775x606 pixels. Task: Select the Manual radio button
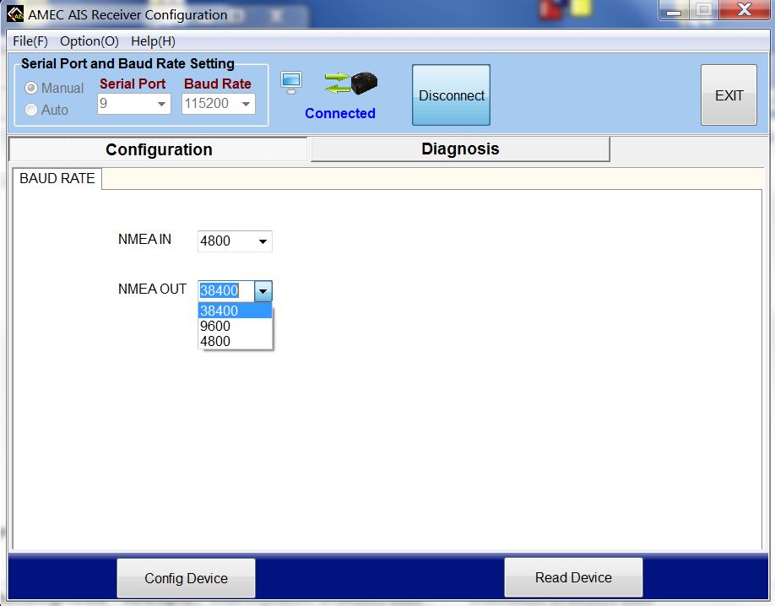(32, 88)
